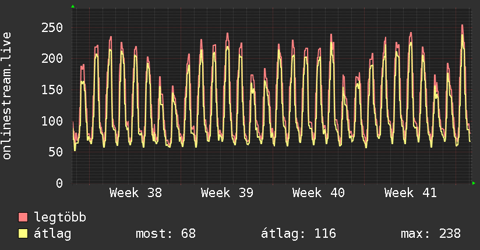The image size is (480, 250).
Task: Click the green arrow atop the y-axis
Action: (73, 6)
